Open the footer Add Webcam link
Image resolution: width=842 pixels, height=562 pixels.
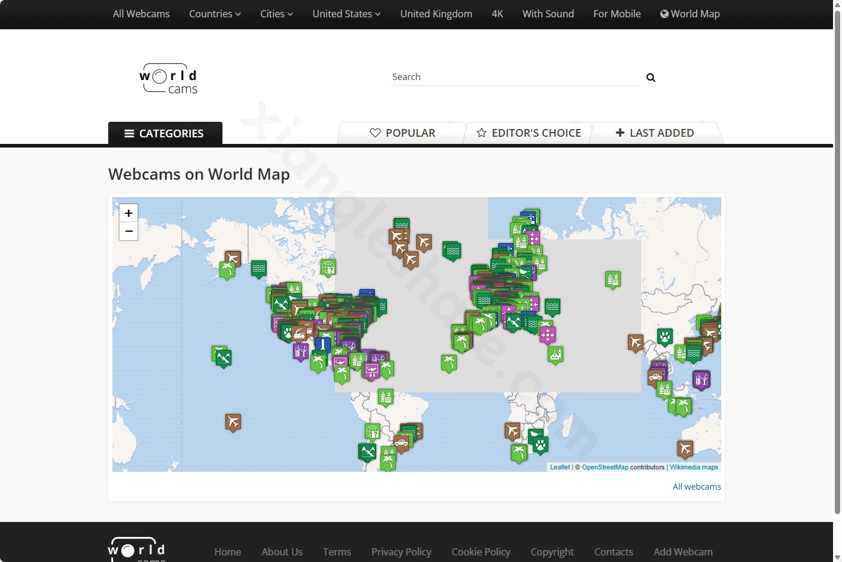[683, 552]
